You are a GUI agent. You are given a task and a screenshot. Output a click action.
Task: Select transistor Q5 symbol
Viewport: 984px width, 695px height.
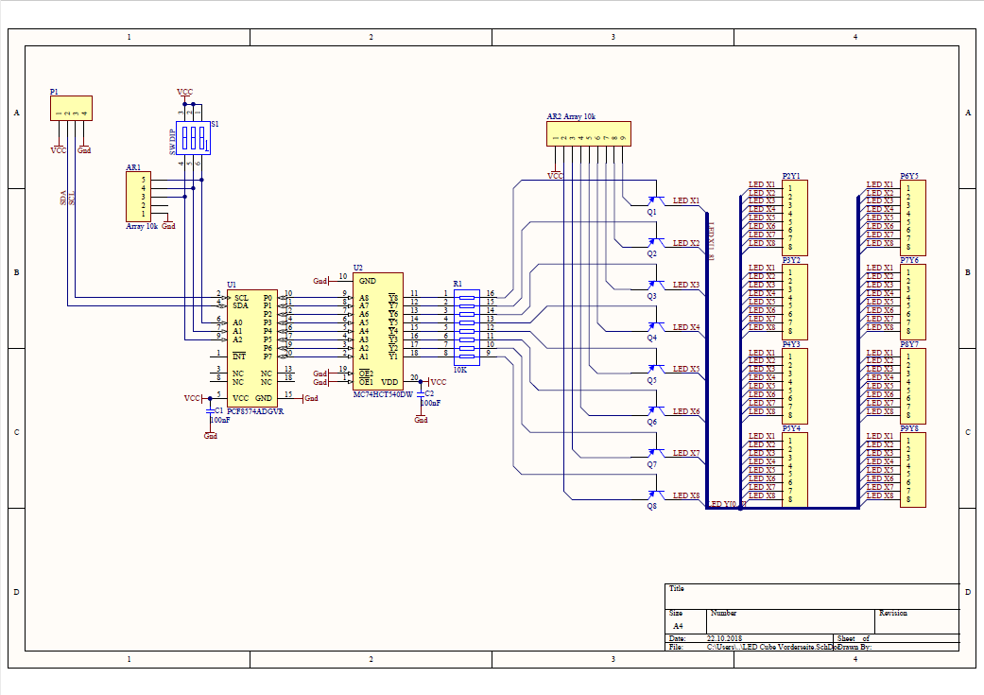(x=654, y=369)
